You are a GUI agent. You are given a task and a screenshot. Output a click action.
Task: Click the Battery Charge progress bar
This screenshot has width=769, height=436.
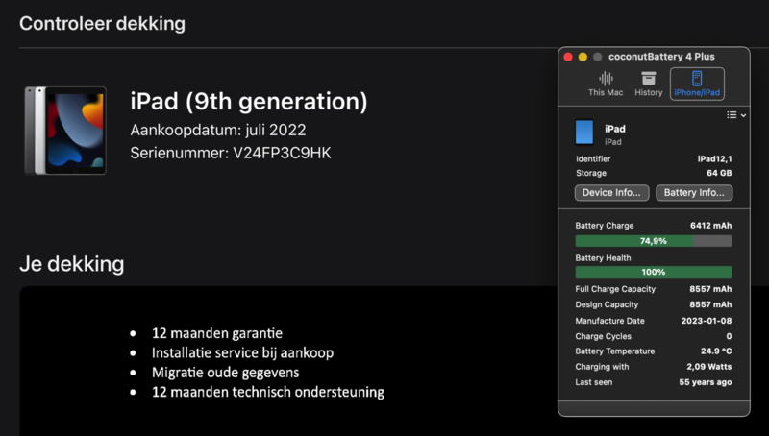point(654,240)
